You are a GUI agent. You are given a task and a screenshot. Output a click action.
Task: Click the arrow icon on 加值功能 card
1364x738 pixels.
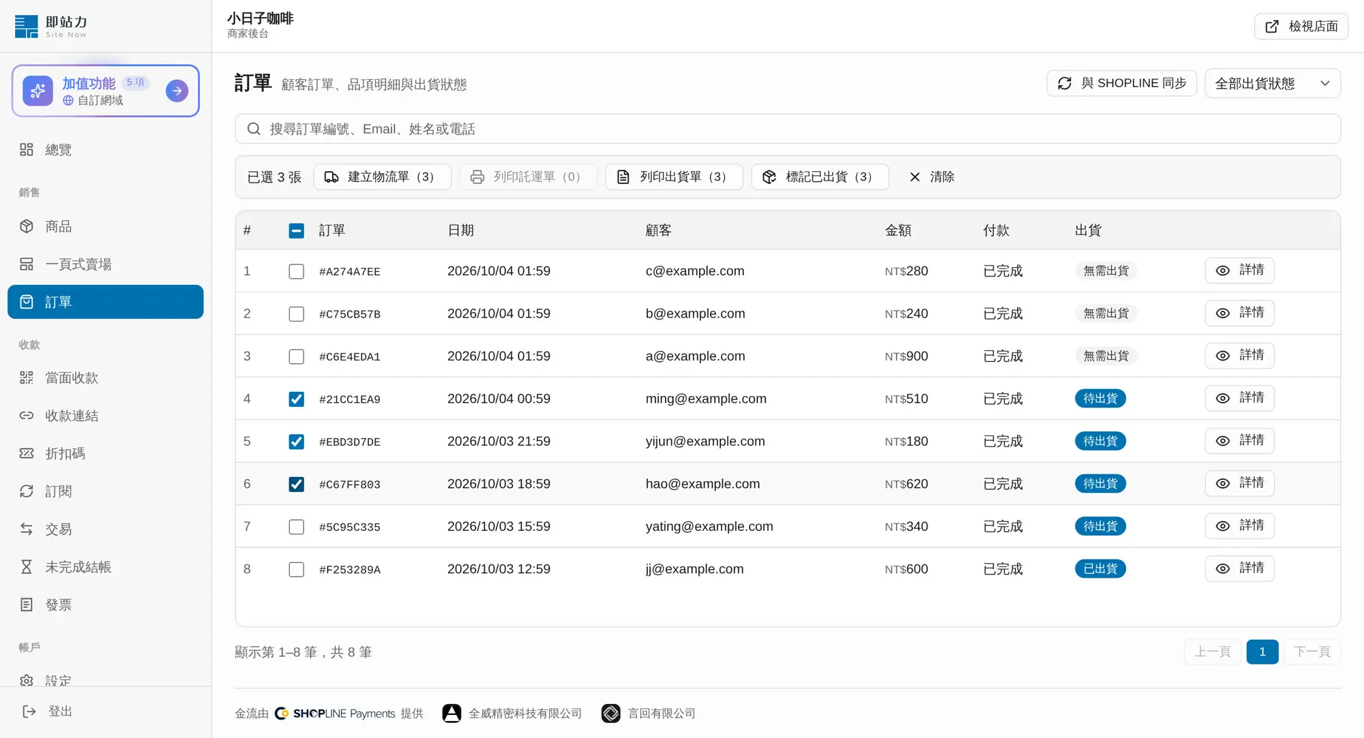177,91
